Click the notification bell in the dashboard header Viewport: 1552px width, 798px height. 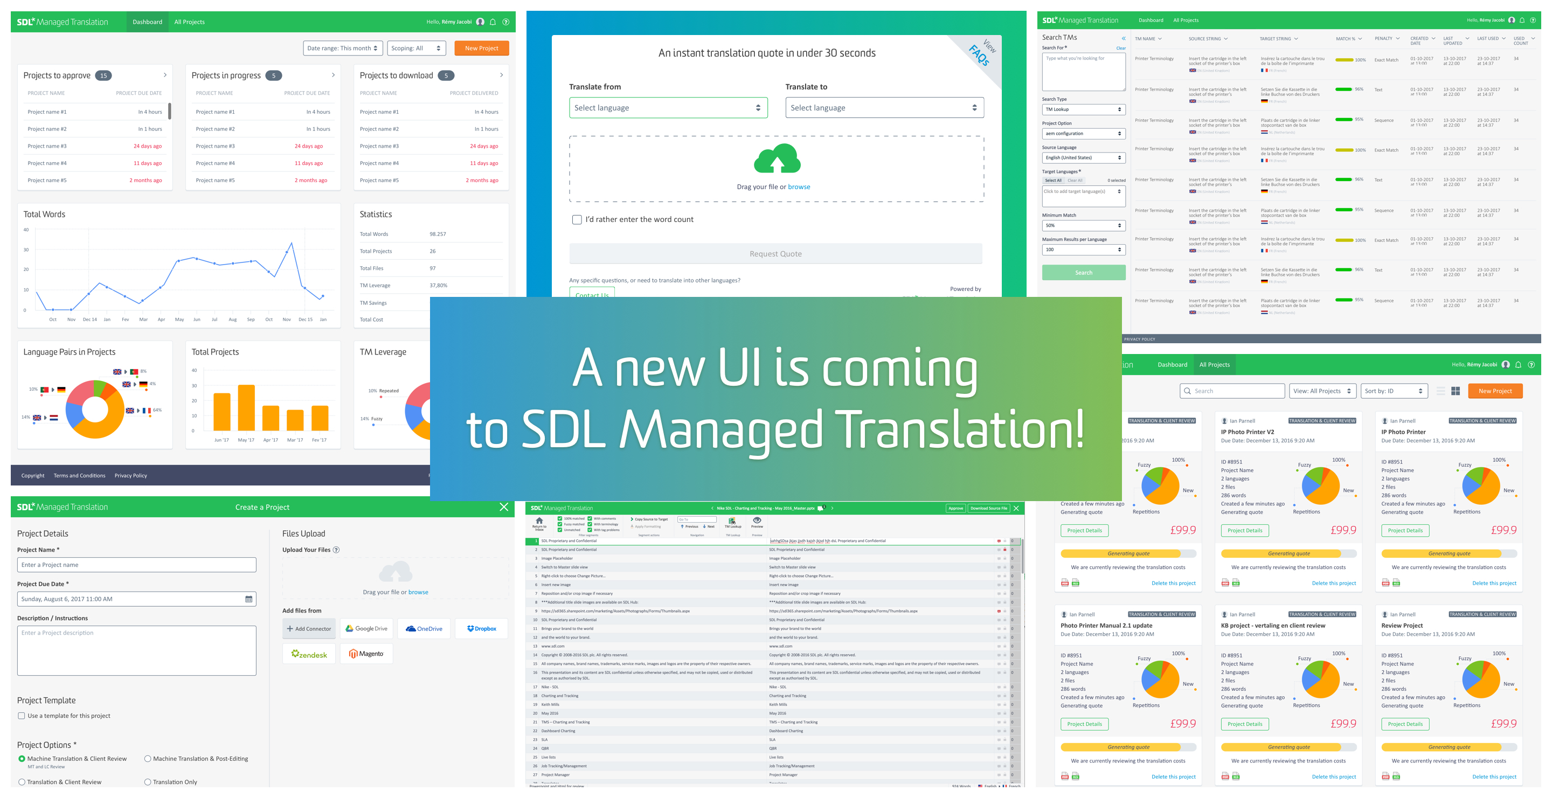[493, 22]
